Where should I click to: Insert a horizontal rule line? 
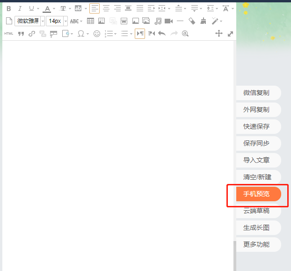[180, 21]
